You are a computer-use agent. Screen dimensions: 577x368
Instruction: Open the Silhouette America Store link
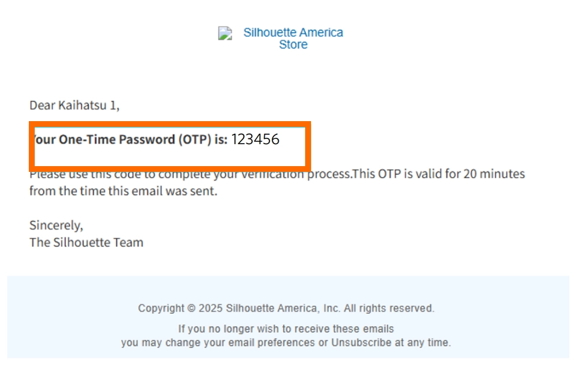[x=293, y=39]
